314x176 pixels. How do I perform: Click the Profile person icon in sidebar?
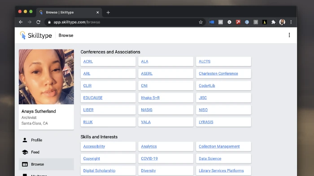click(x=25, y=140)
